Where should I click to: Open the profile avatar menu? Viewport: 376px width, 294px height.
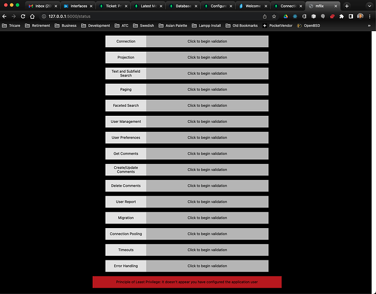click(360, 16)
